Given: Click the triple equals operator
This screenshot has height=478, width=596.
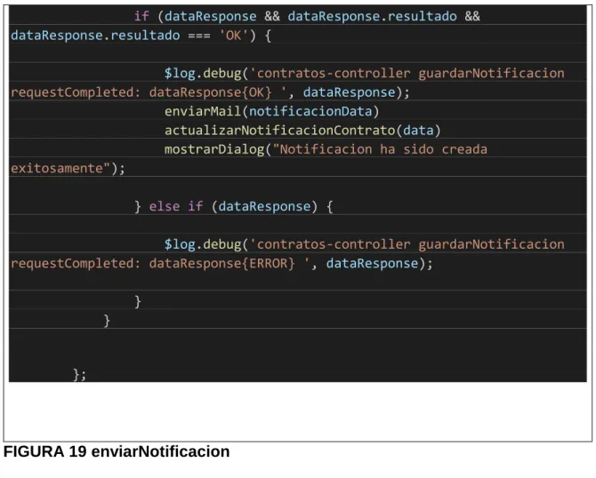Looking at the screenshot, I should [x=199, y=36].
